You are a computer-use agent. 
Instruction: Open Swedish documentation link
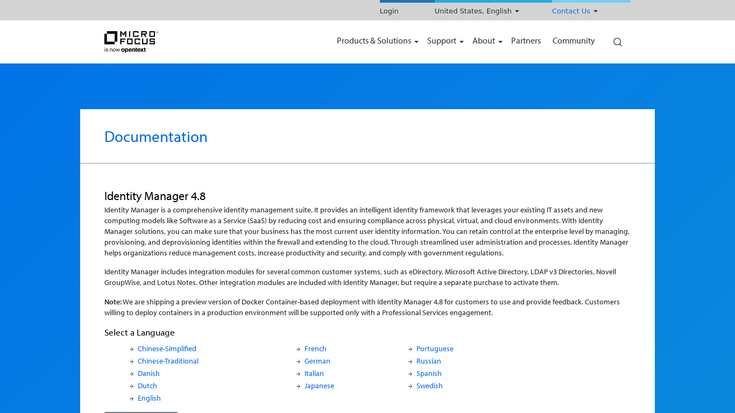point(429,386)
